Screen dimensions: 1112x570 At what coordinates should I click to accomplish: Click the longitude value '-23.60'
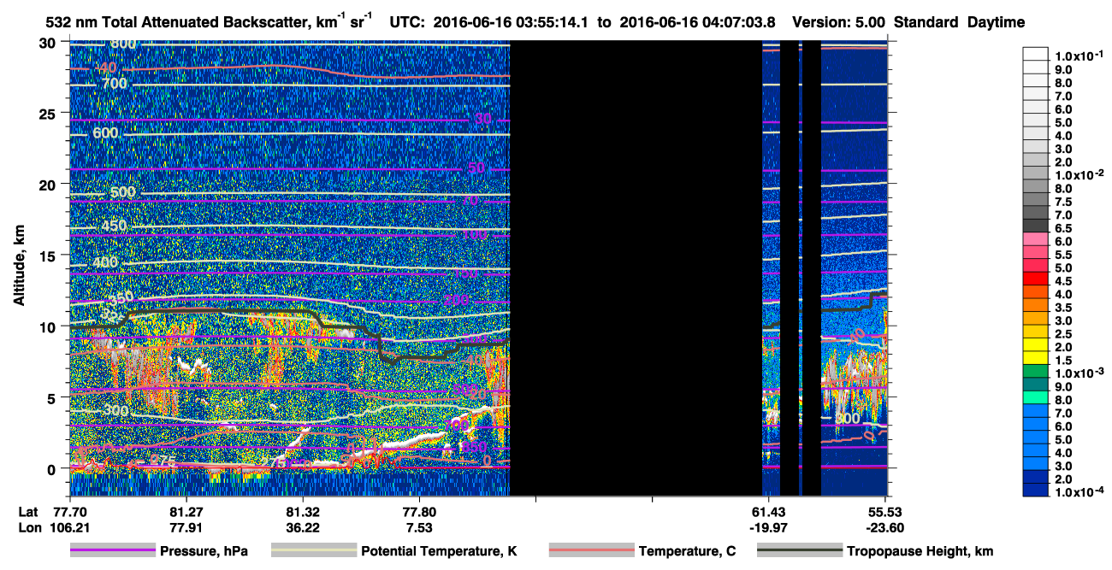pos(884,527)
